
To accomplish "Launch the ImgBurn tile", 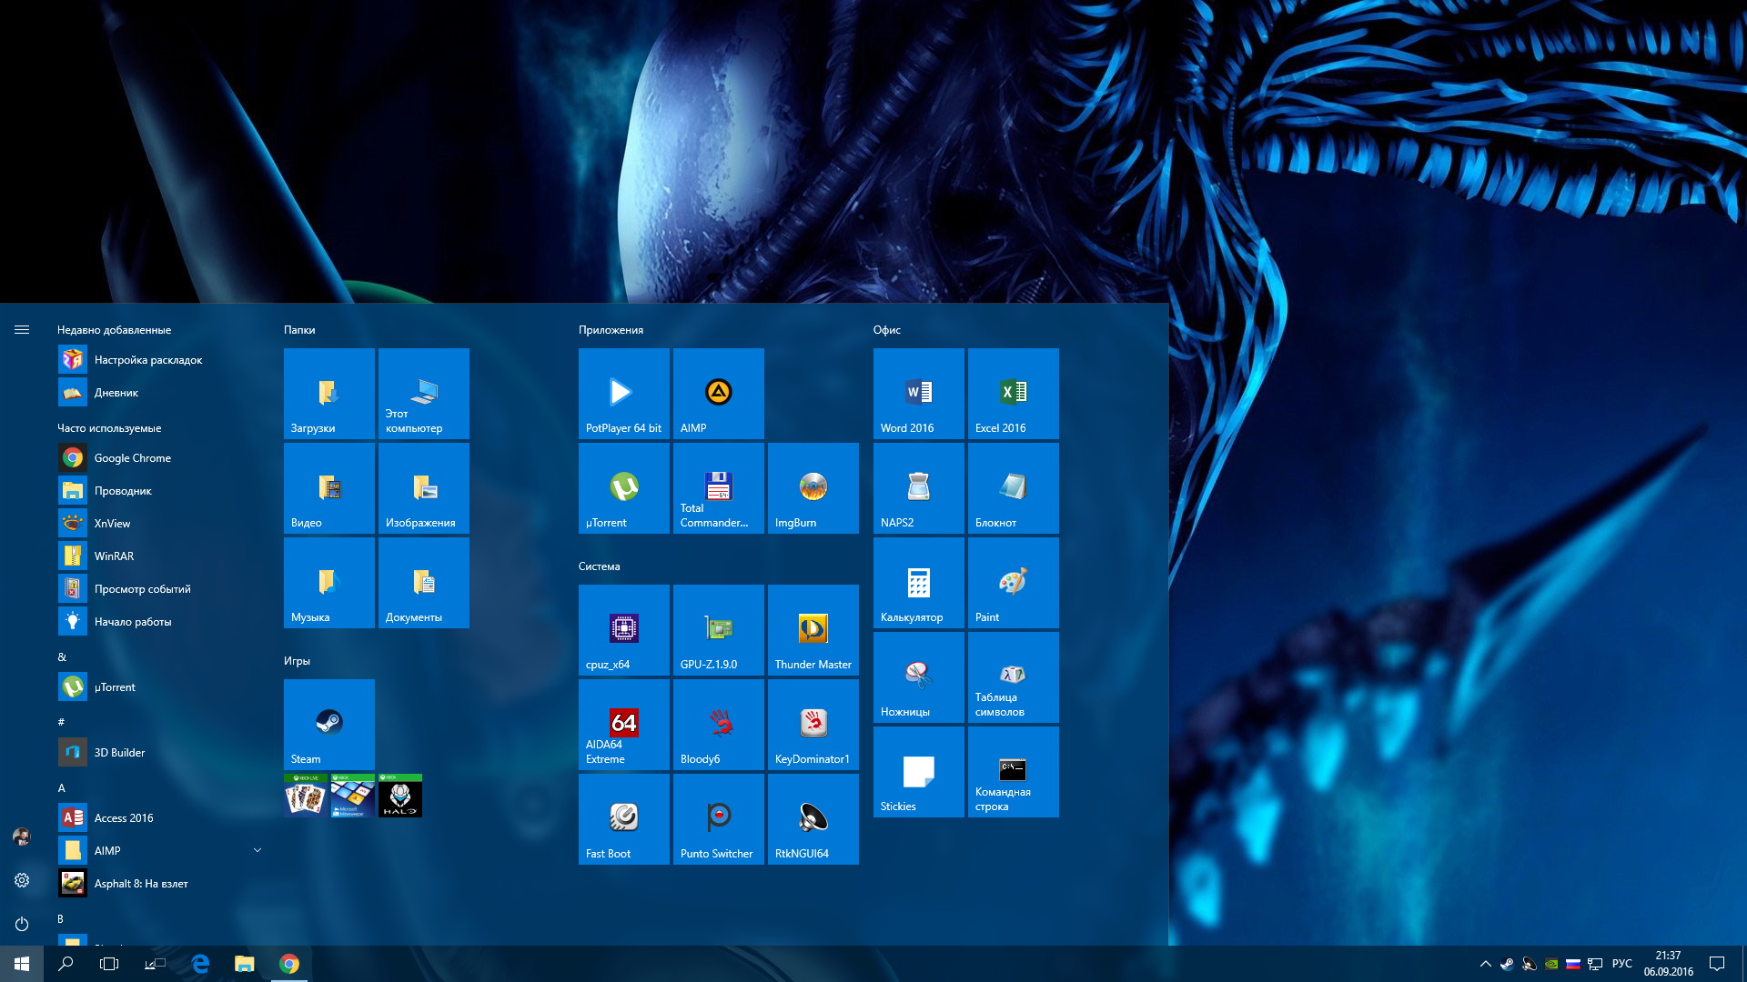I will coord(813,487).
